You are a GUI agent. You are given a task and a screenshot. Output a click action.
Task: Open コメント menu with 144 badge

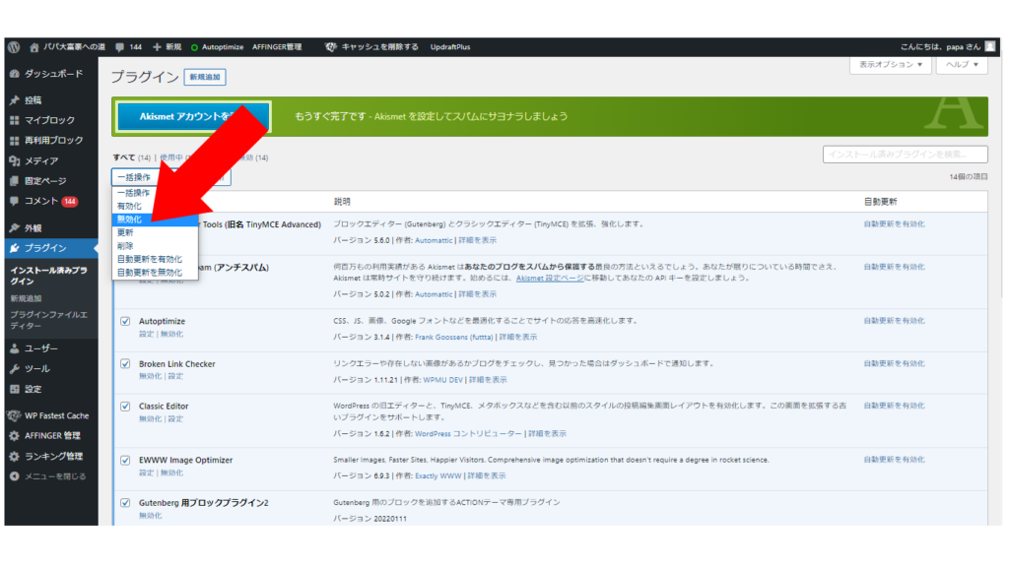51,201
